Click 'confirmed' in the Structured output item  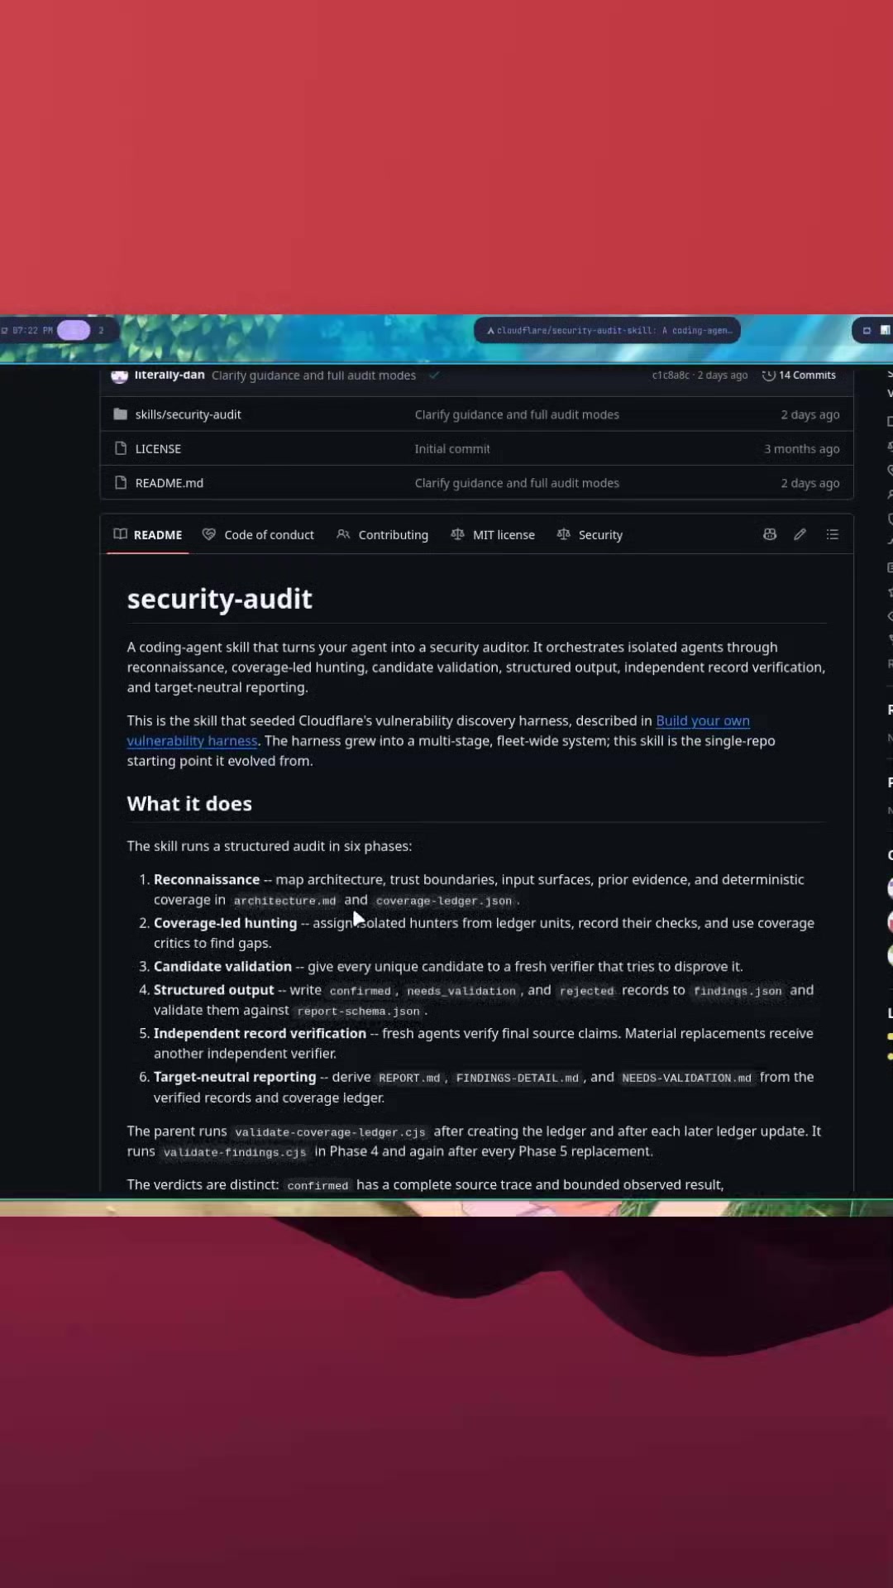360,991
